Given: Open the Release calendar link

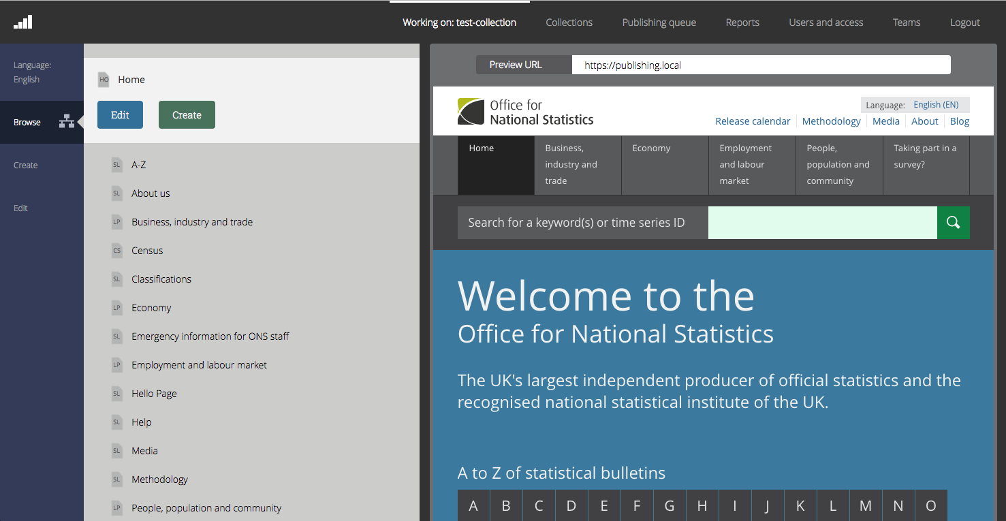Looking at the screenshot, I should 753,121.
